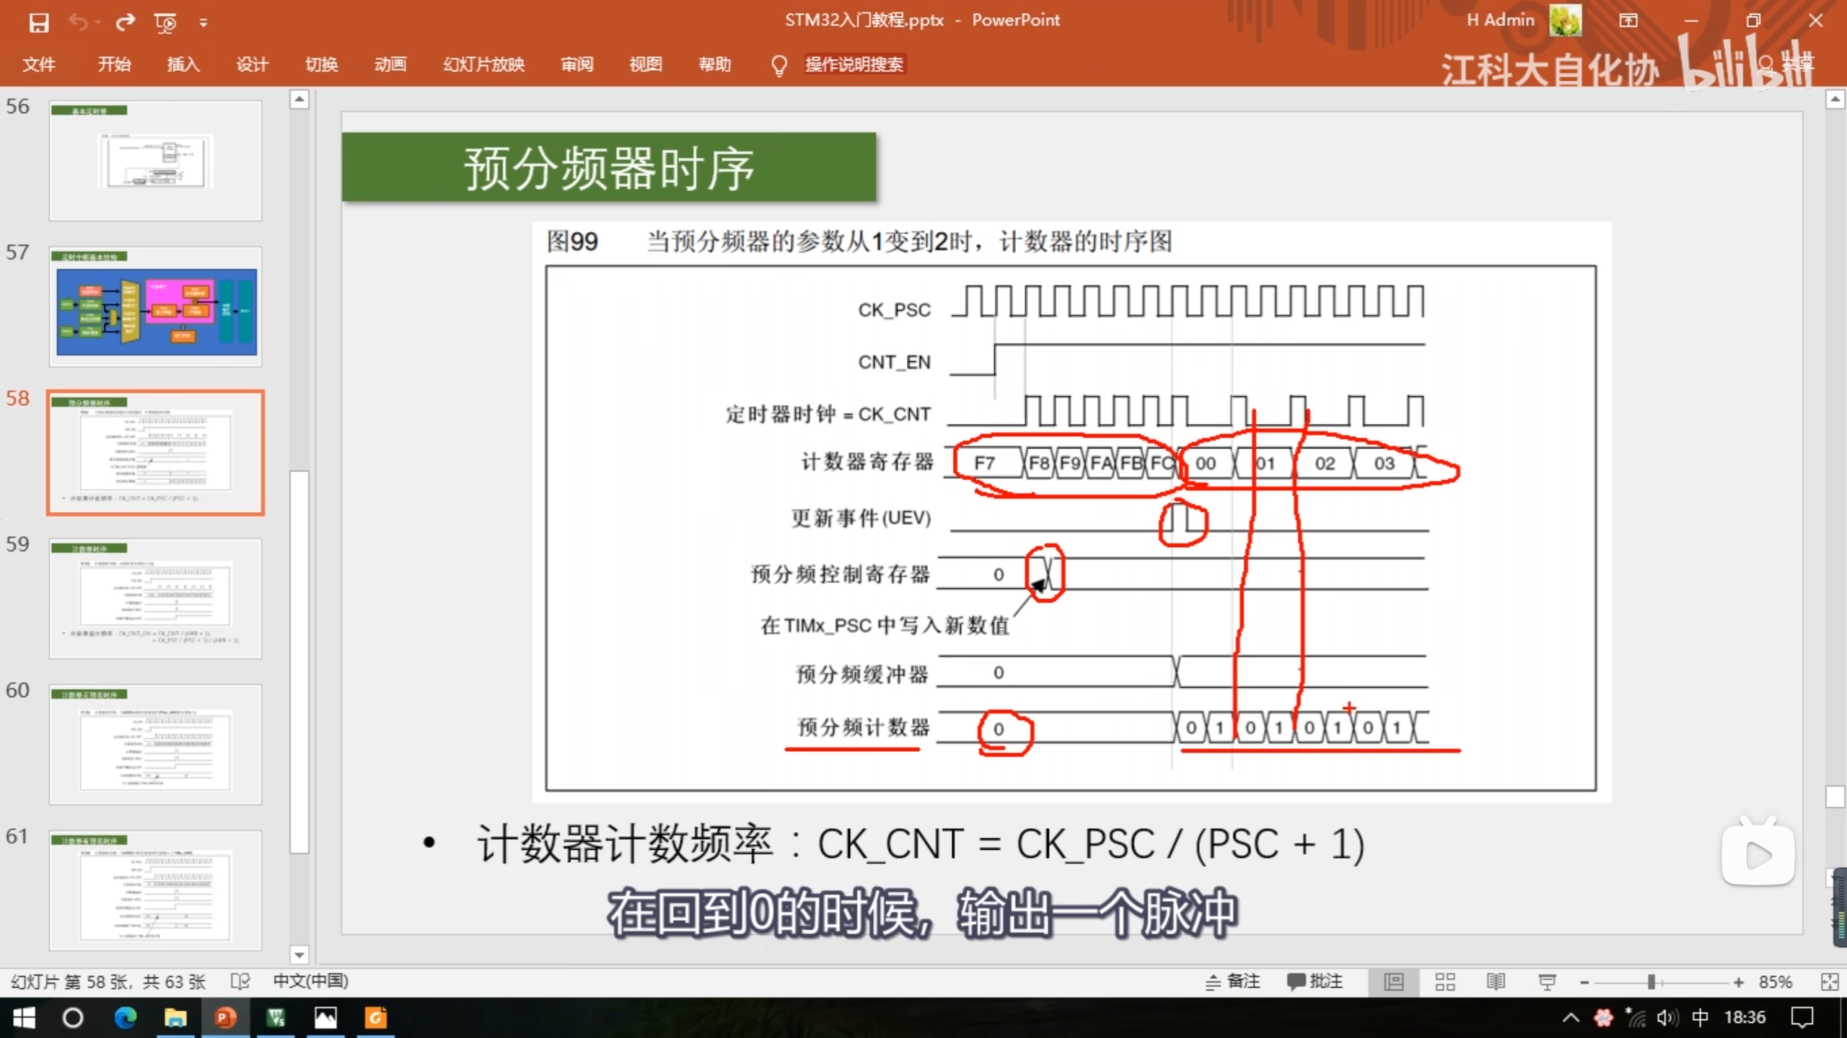The image size is (1847, 1038).
Task: Start slide show from status bar icon
Action: point(1547,982)
